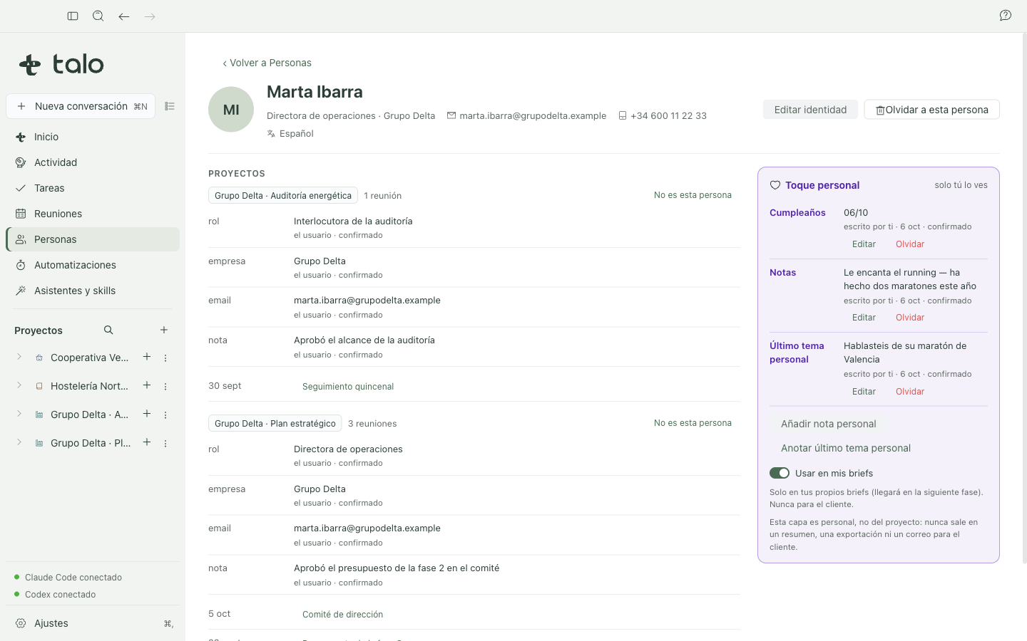
Task: Open Automatizaciones section
Action: 93,265
